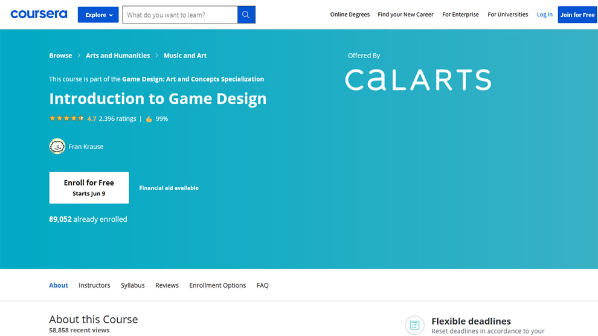Open Find your New Career link

tap(405, 15)
